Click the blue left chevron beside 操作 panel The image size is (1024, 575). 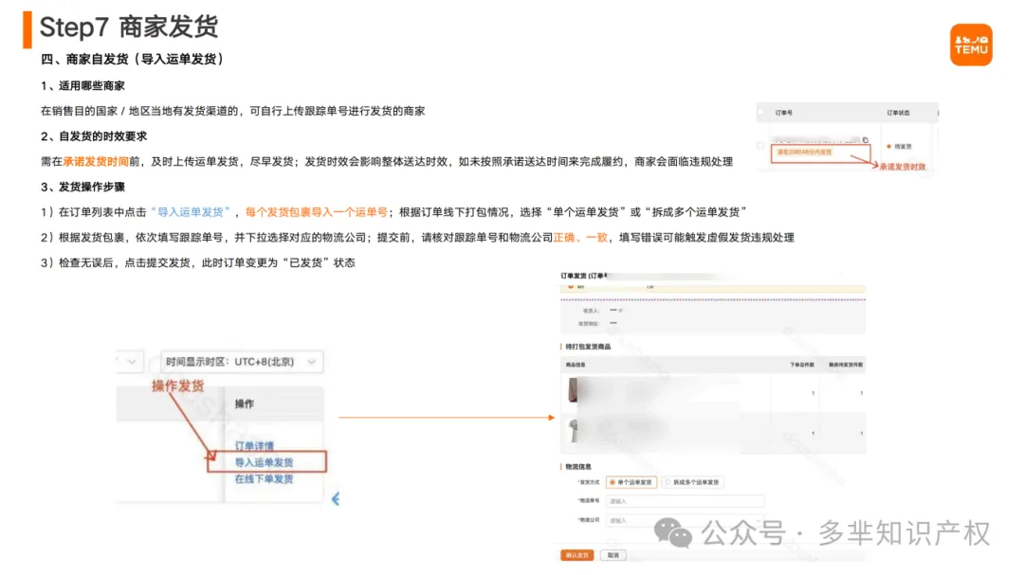[335, 499]
